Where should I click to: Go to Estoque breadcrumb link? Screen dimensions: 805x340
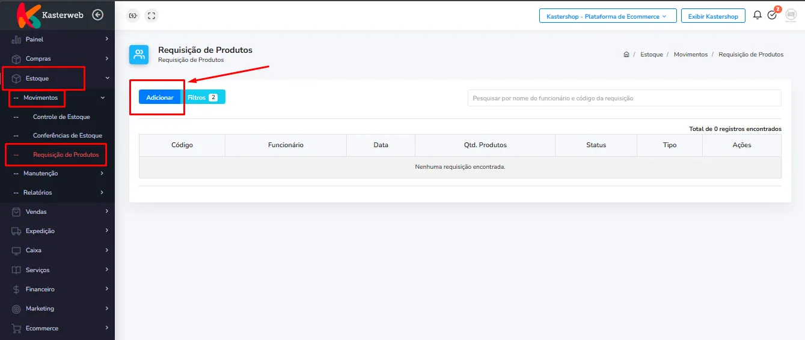click(x=652, y=54)
